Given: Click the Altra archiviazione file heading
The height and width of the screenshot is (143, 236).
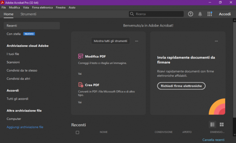Looking at the screenshot, I should pos(24,111).
